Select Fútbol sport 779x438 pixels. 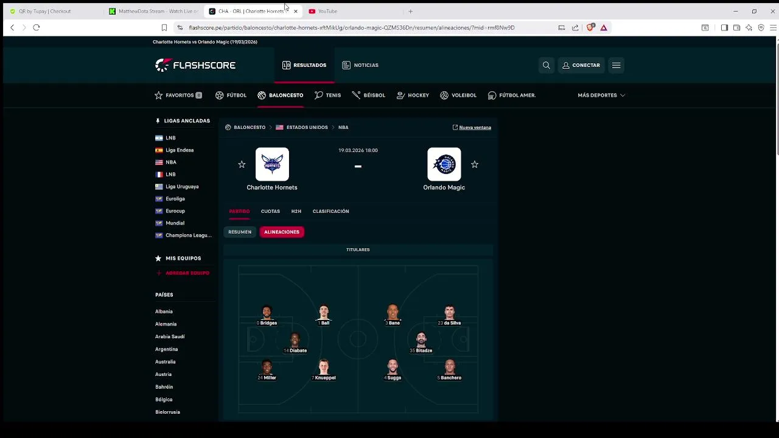(231, 96)
